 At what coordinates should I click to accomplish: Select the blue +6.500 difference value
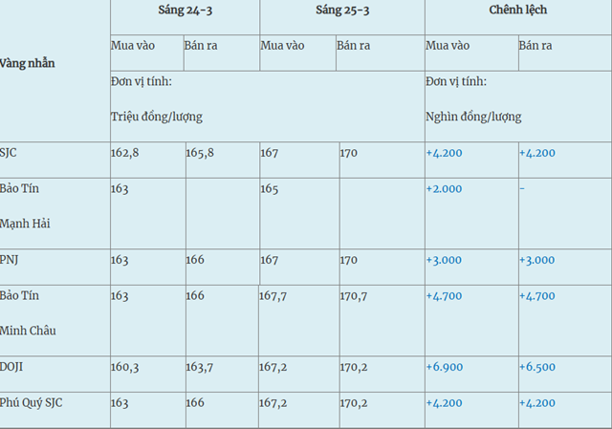pos(537,367)
